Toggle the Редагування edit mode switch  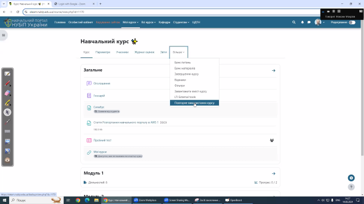click(x=352, y=22)
